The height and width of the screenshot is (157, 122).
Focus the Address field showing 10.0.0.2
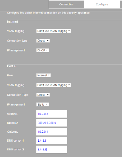52,114
